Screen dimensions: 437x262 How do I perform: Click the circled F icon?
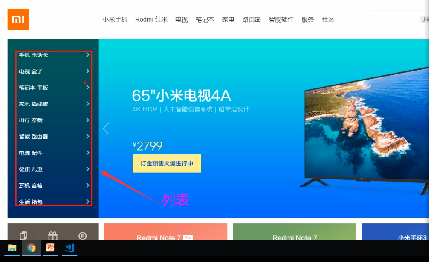pyautogui.click(x=82, y=236)
